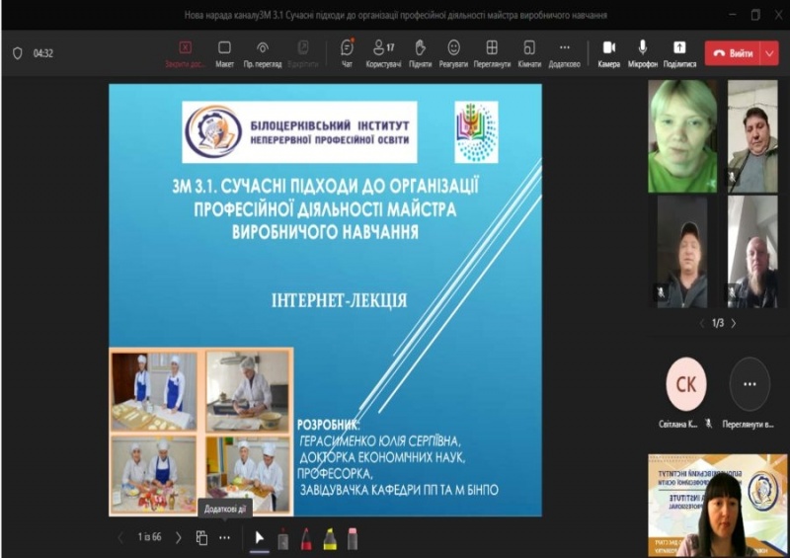Viewport: 790px width, 558px height.
Task: Go to next participant page arrow
Action: 733,323
